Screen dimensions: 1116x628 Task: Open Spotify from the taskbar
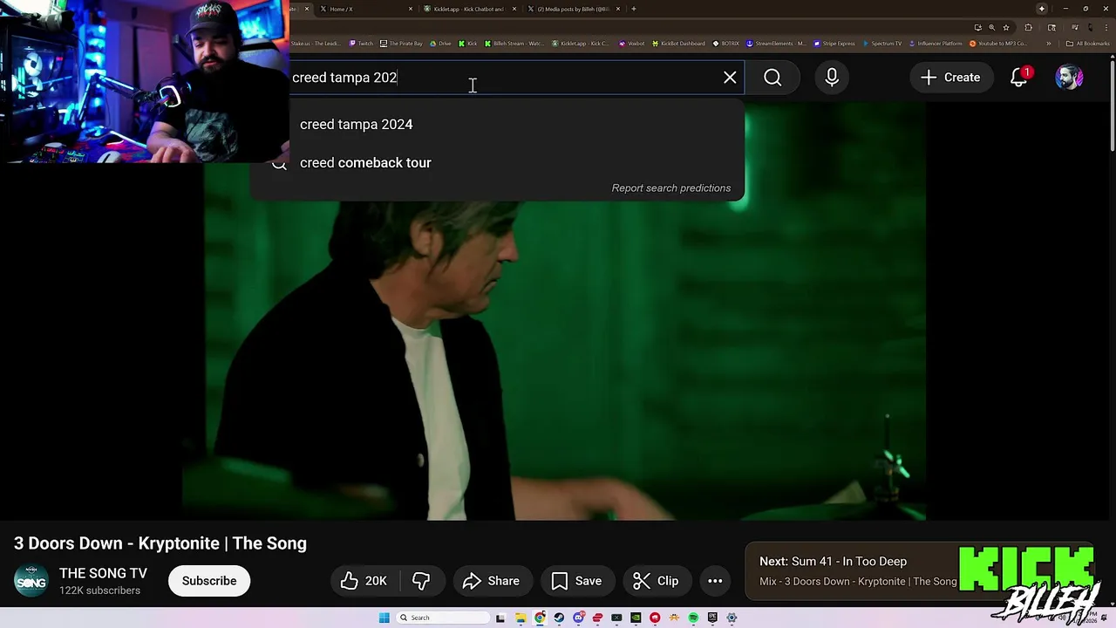(693, 618)
